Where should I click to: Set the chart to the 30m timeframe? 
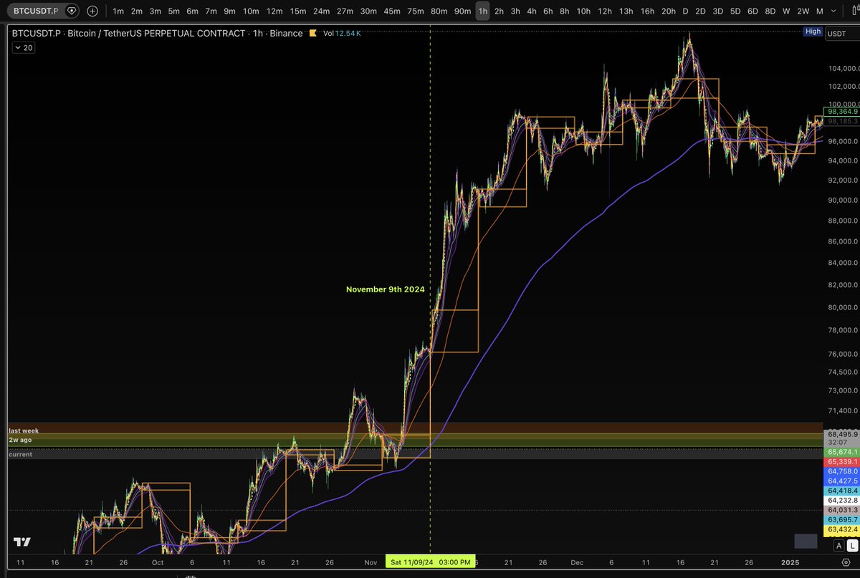tap(368, 11)
